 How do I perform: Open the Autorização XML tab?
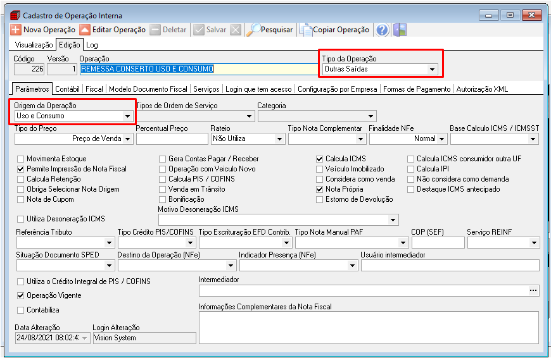482,89
